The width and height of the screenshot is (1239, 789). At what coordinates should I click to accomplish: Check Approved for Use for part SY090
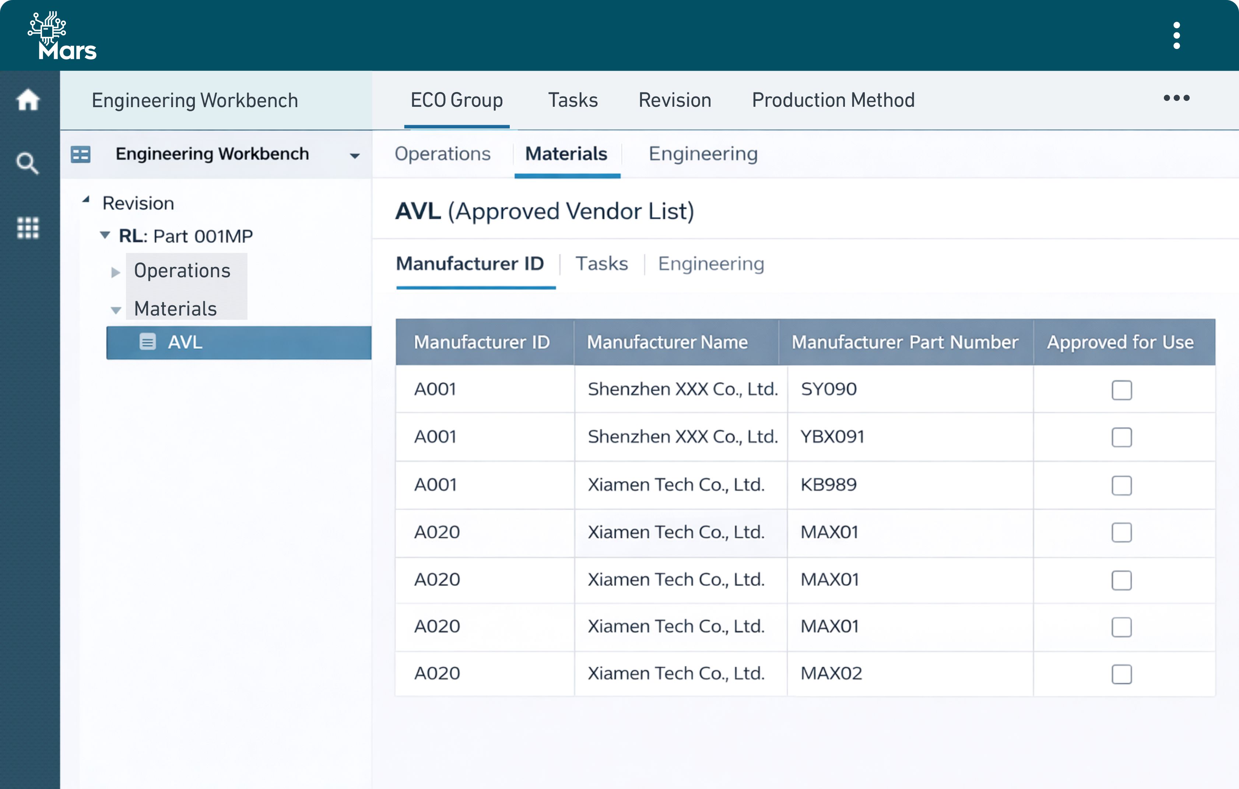coord(1122,390)
